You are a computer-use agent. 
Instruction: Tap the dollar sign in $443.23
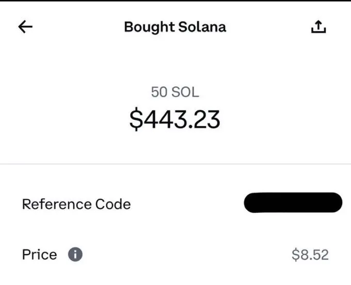136,120
